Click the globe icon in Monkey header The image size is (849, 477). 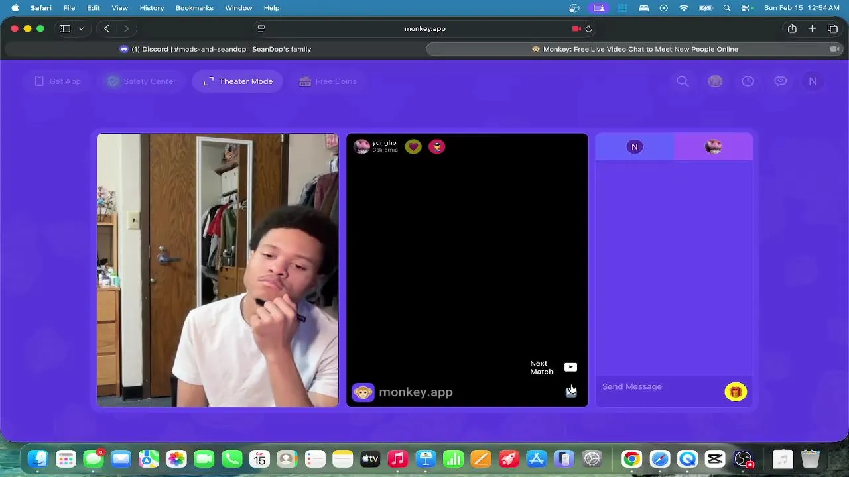pyautogui.click(x=715, y=81)
